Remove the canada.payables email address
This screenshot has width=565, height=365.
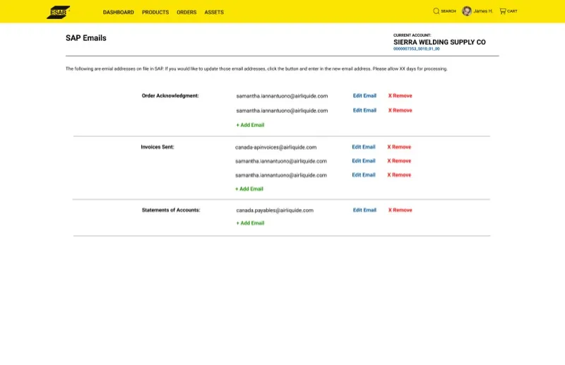pyautogui.click(x=400, y=210)
